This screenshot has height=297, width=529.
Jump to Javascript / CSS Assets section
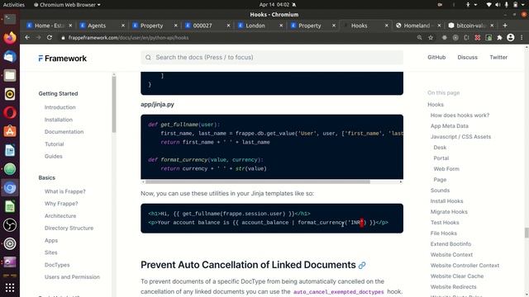pyautogui.click(x=460, y=137)
